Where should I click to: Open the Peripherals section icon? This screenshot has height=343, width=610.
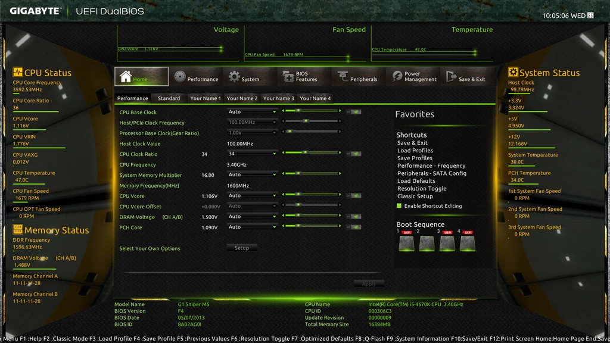[x=343, y=77]
